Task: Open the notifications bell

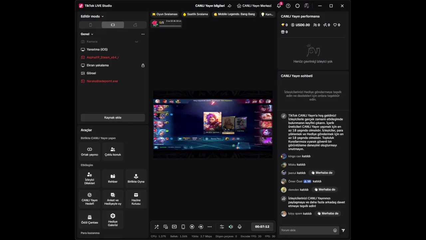Action: tap(279, 6)
